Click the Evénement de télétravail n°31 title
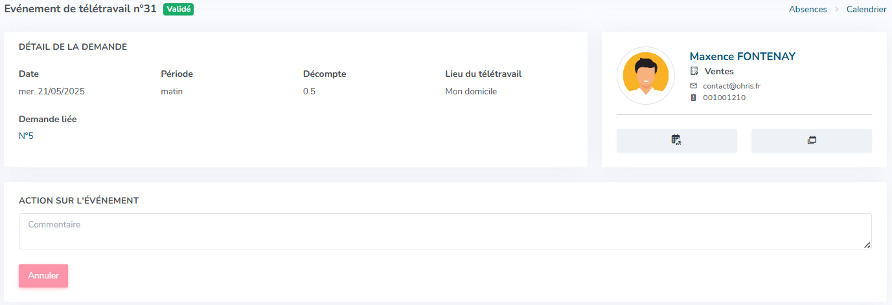892x305 pixels. (80, 9)
